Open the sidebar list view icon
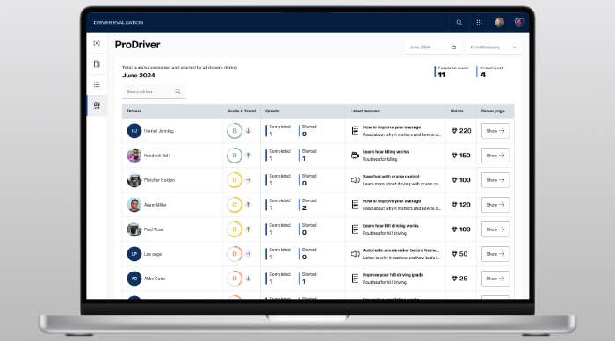 point(97,84)
